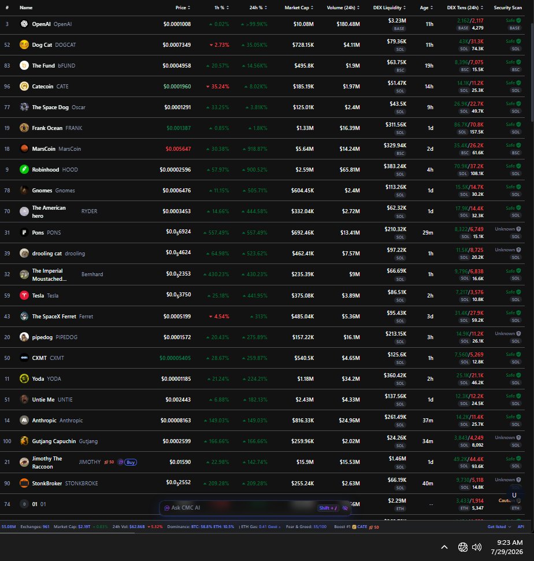Click the 01 token row name

(35, 504)
